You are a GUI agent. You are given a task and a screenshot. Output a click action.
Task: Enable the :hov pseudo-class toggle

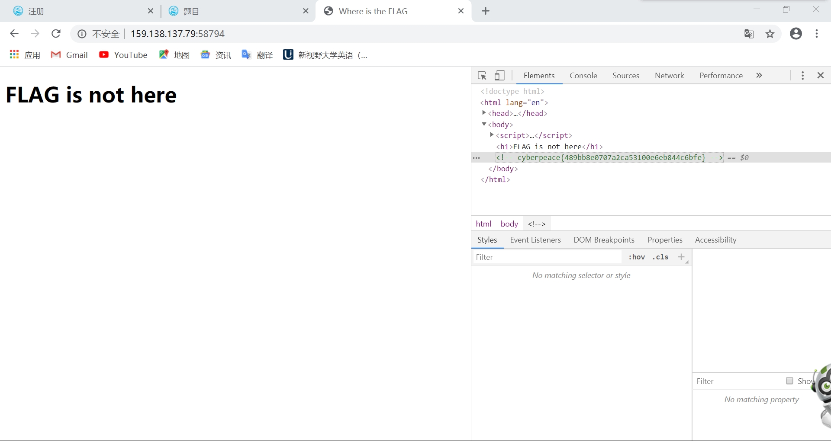pyautogui.click(x=636, y=257)
